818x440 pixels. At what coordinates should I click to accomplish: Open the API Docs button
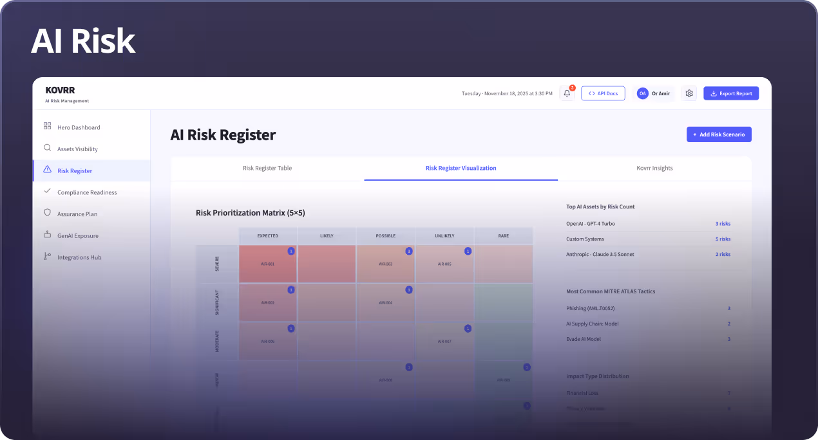tap(603, 93)
